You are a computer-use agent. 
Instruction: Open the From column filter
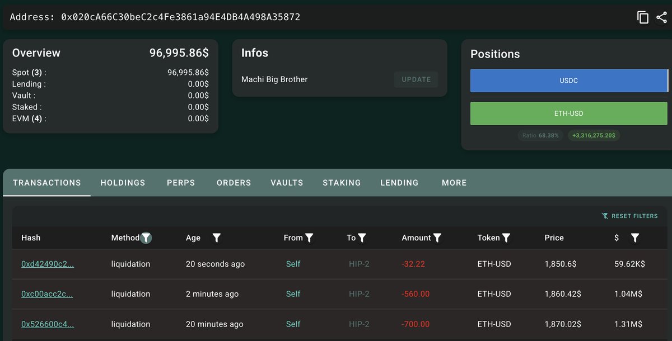(309, 238)
